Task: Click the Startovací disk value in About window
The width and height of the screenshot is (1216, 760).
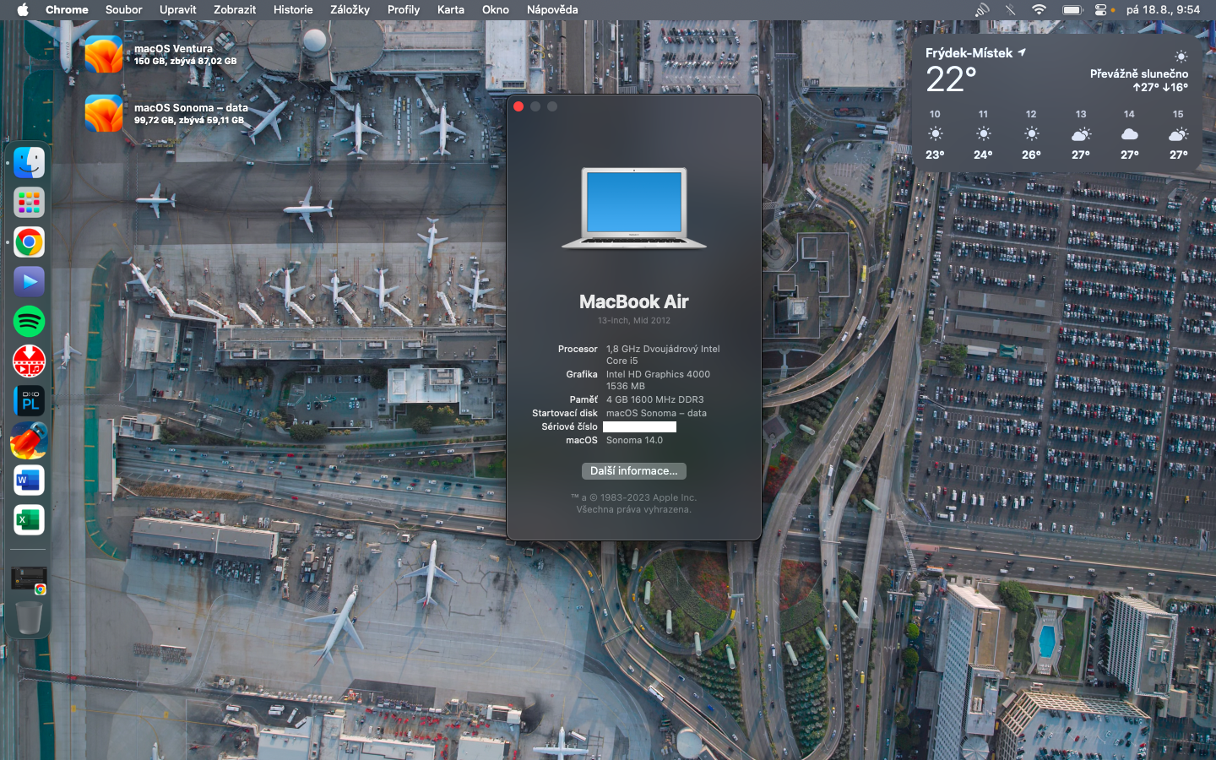Action: (x=656, y=413)
